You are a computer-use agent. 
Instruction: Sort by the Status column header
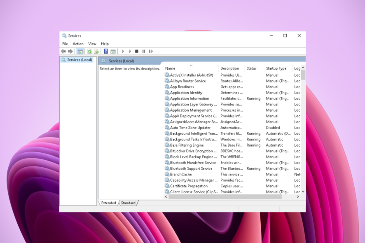click(254, 68)
